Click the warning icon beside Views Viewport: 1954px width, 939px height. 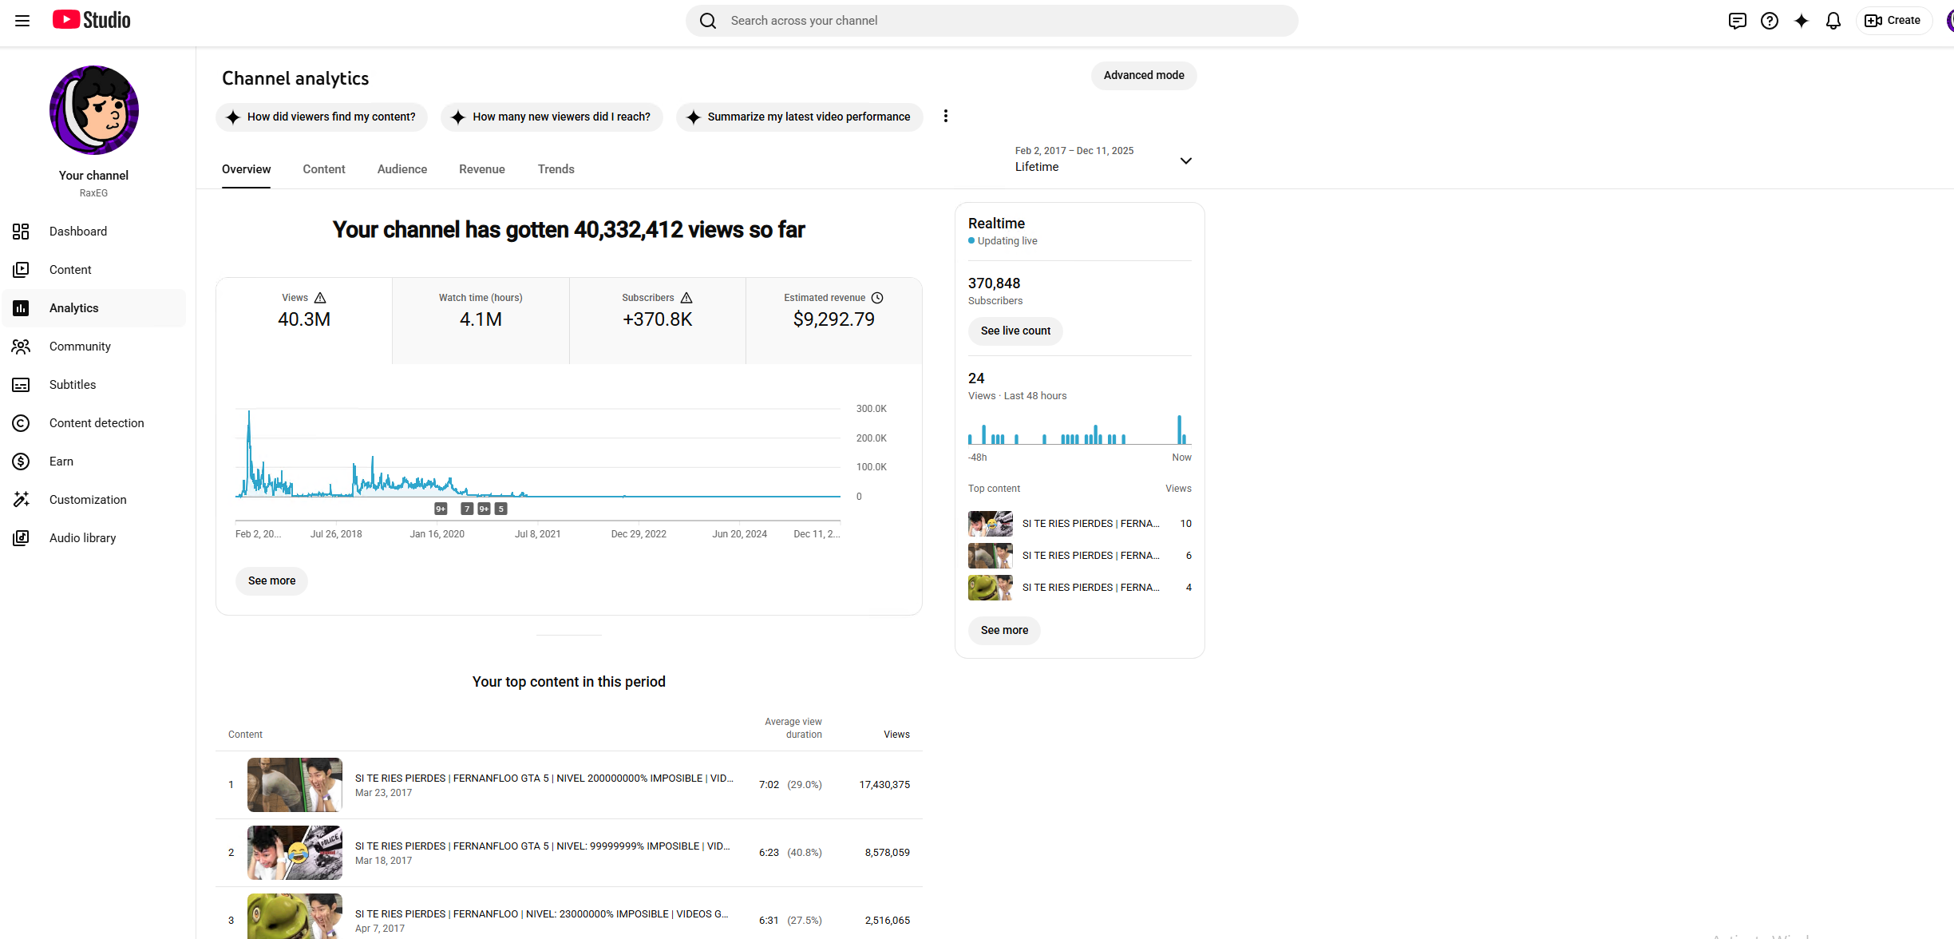pos(320,298)
